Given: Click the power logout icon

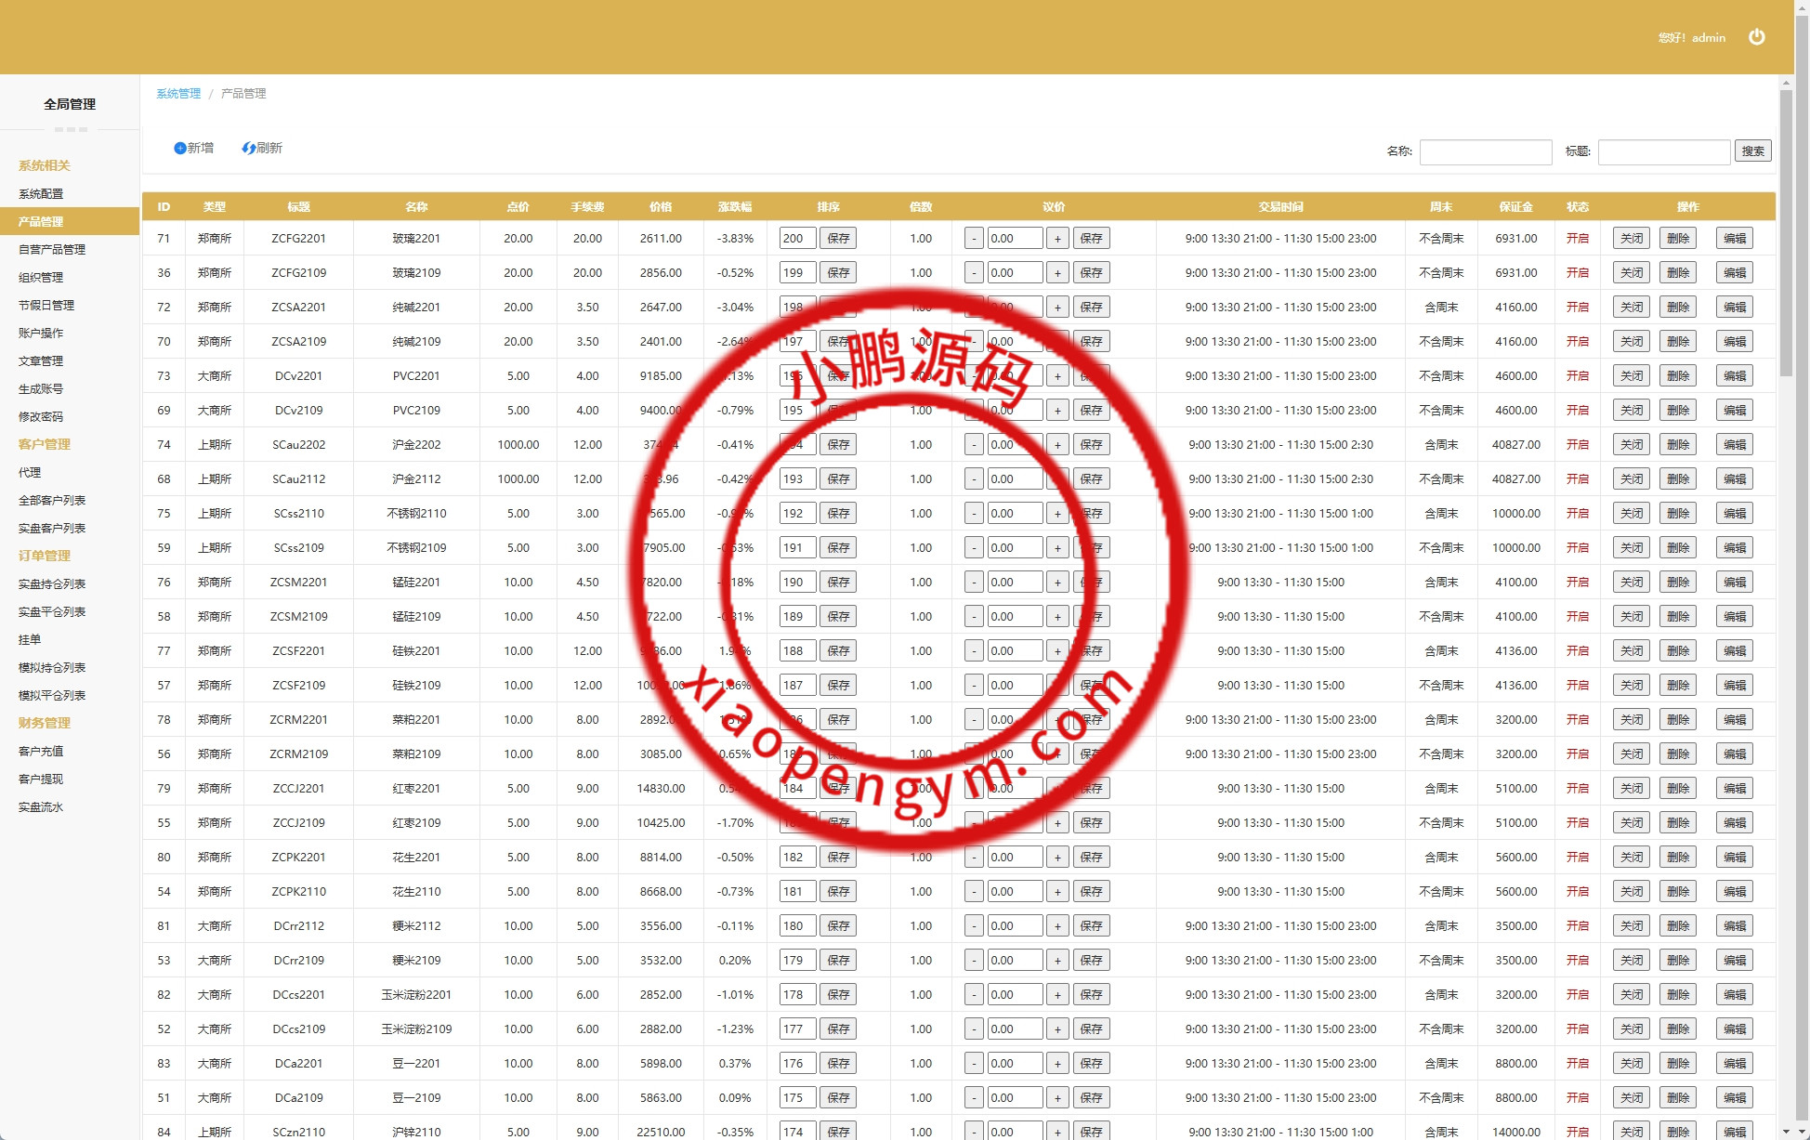Looking at the screenshot, I should pyautogui.click(x=1756, y=37).
